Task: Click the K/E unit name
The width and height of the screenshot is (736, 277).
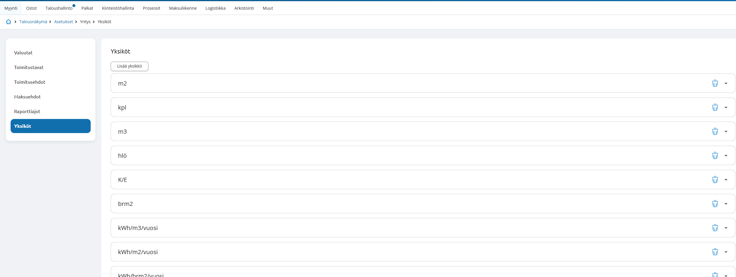Action: click(122, 180)
